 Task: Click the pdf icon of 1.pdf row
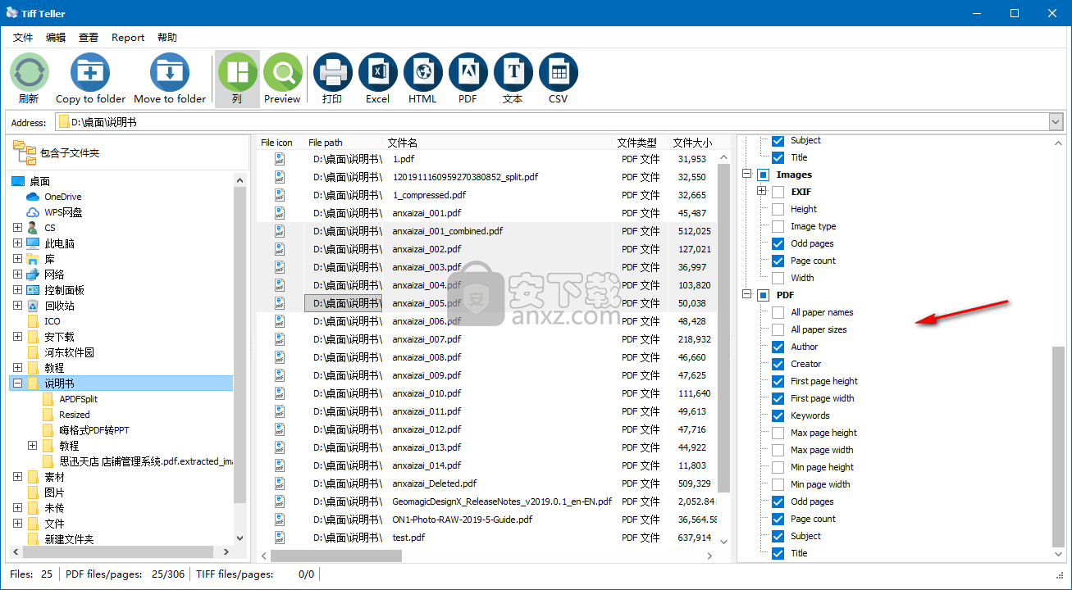click(280, 159)
